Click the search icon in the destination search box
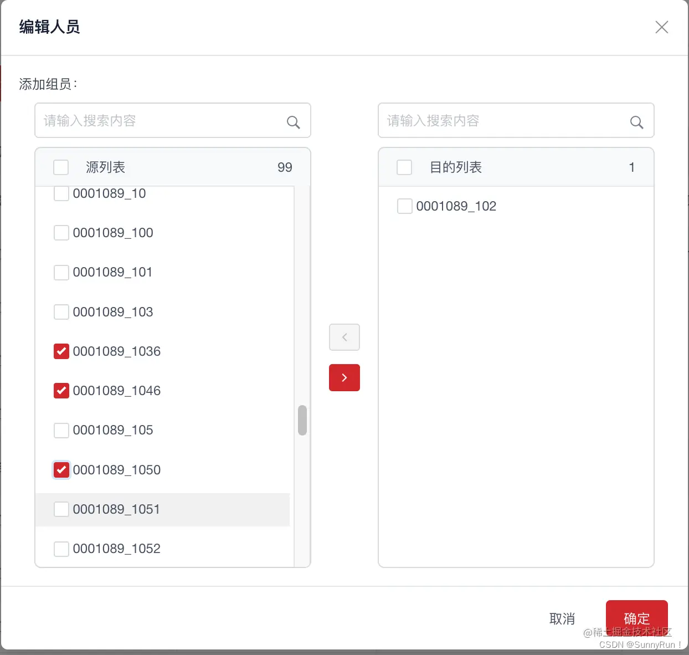 point(637,122)
